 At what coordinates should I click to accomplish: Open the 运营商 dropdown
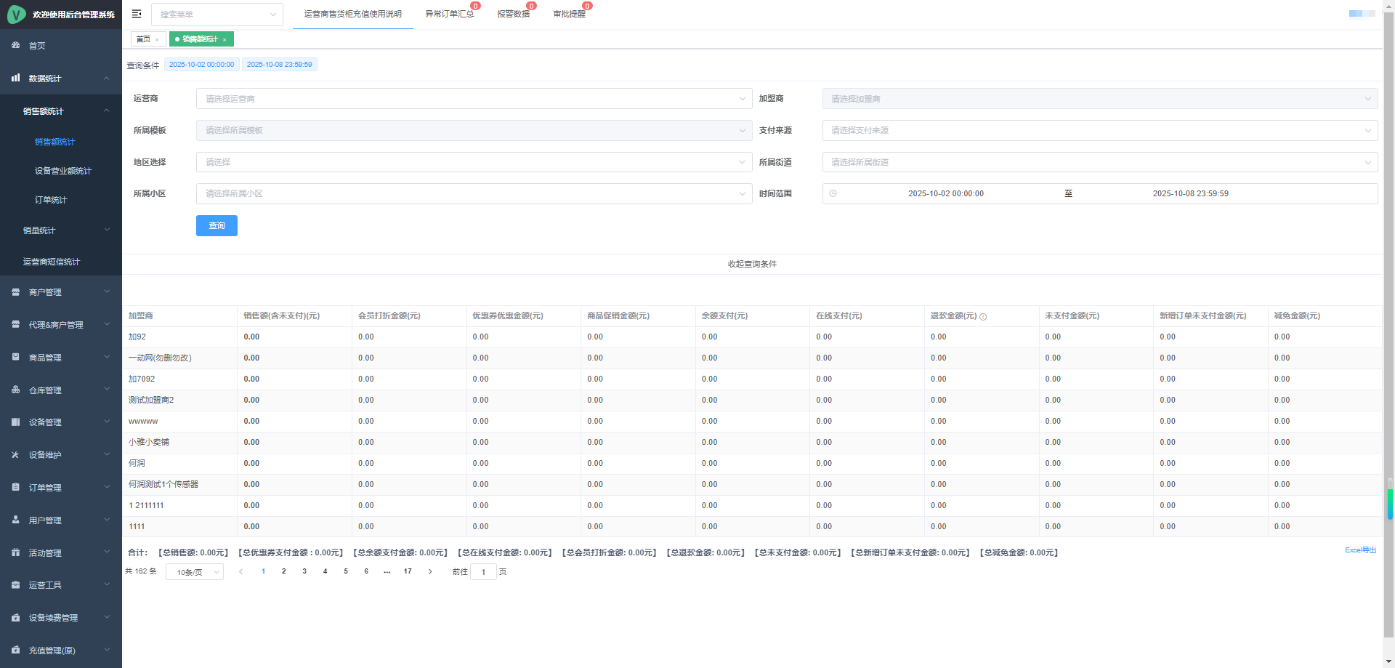point(474,99)
